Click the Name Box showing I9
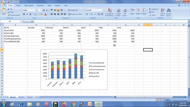 coord(10,21)
